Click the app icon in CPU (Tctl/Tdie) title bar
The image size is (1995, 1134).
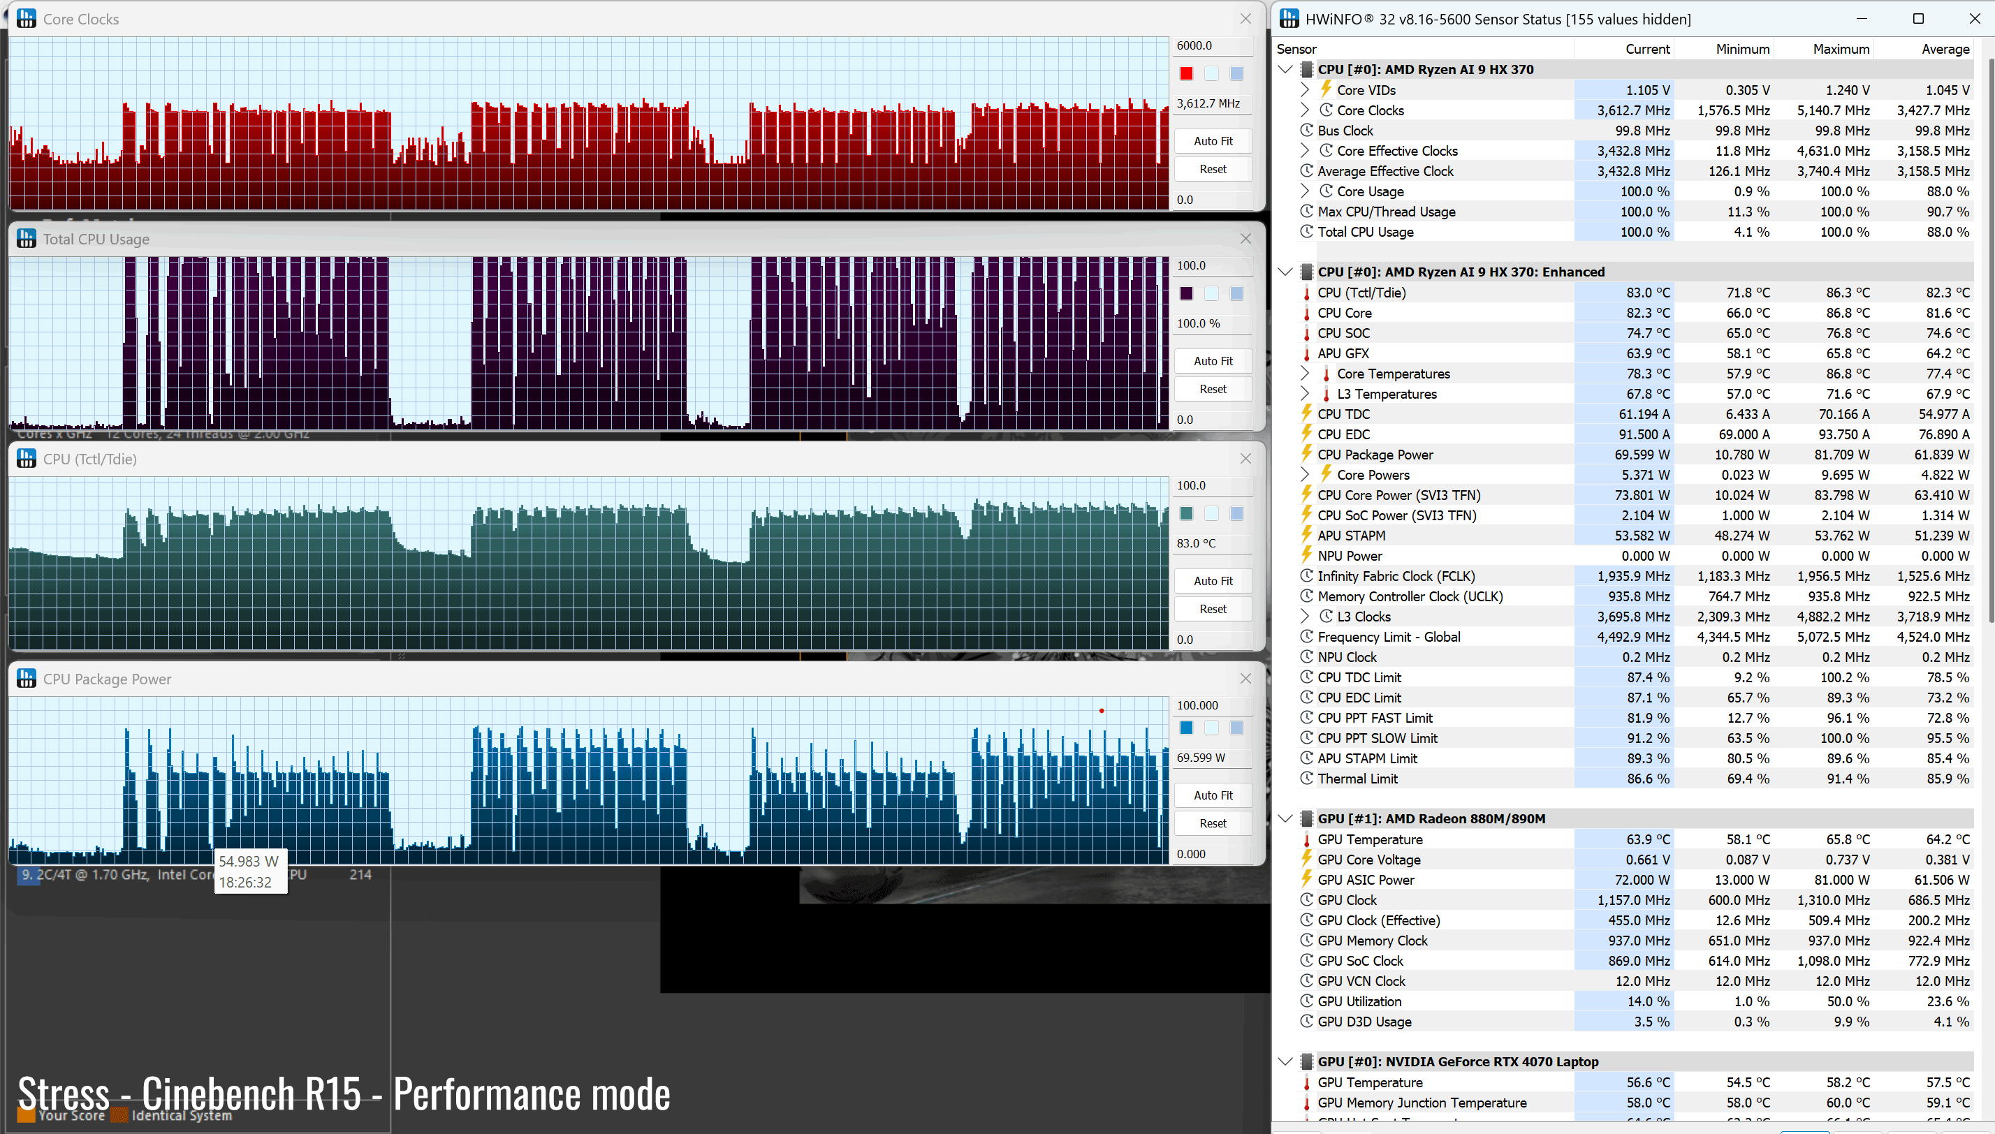coord(27,459)
